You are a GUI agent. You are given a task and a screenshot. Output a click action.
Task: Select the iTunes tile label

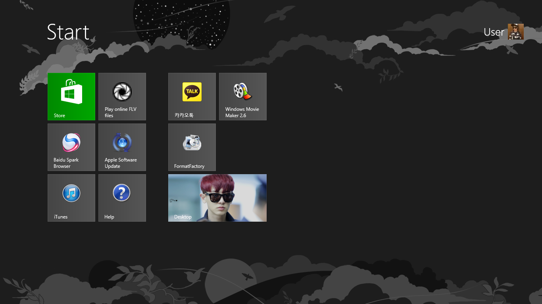point(61,217)
